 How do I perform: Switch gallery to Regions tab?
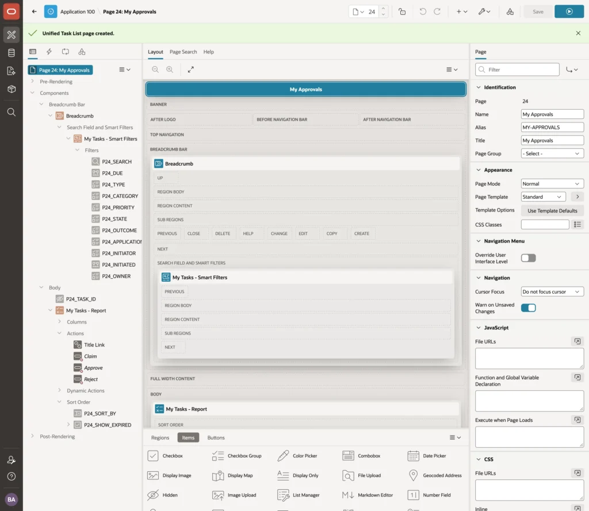pyautogui.click(x=160, y=438)
